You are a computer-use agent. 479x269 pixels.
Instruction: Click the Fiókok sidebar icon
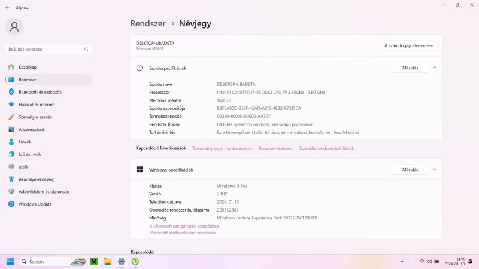[11, 142]
